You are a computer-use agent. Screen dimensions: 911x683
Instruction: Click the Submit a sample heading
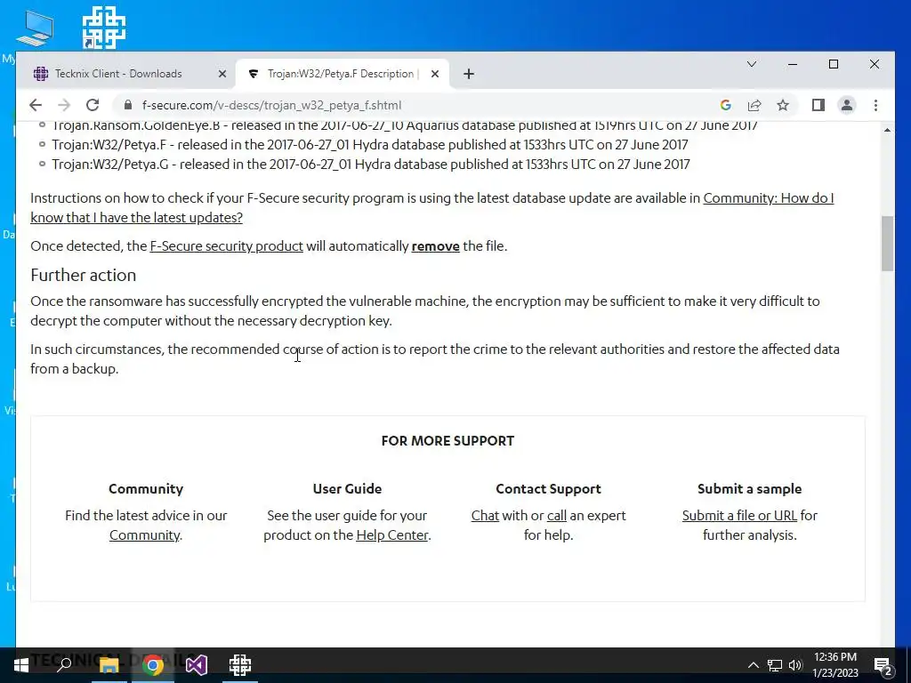(x=749, y=489)
